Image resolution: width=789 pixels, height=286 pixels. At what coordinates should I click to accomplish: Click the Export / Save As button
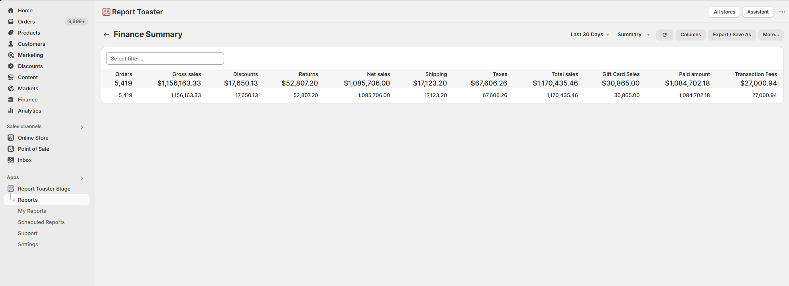coord(732,35)
